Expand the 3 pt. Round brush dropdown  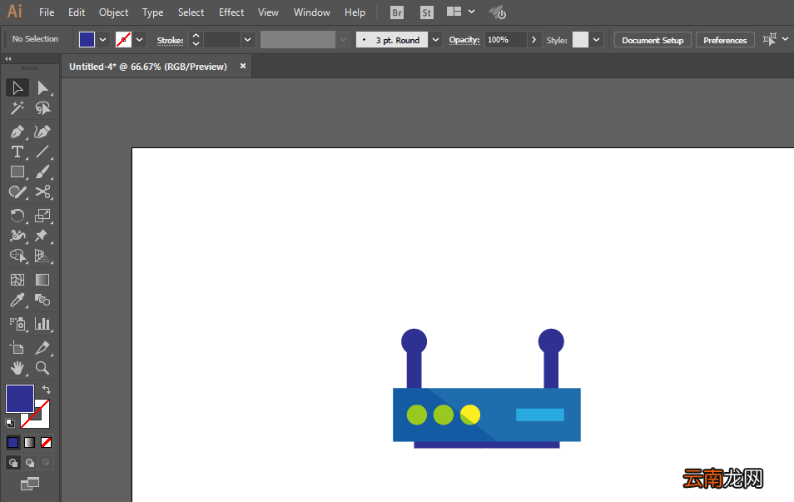click(435, 39)
